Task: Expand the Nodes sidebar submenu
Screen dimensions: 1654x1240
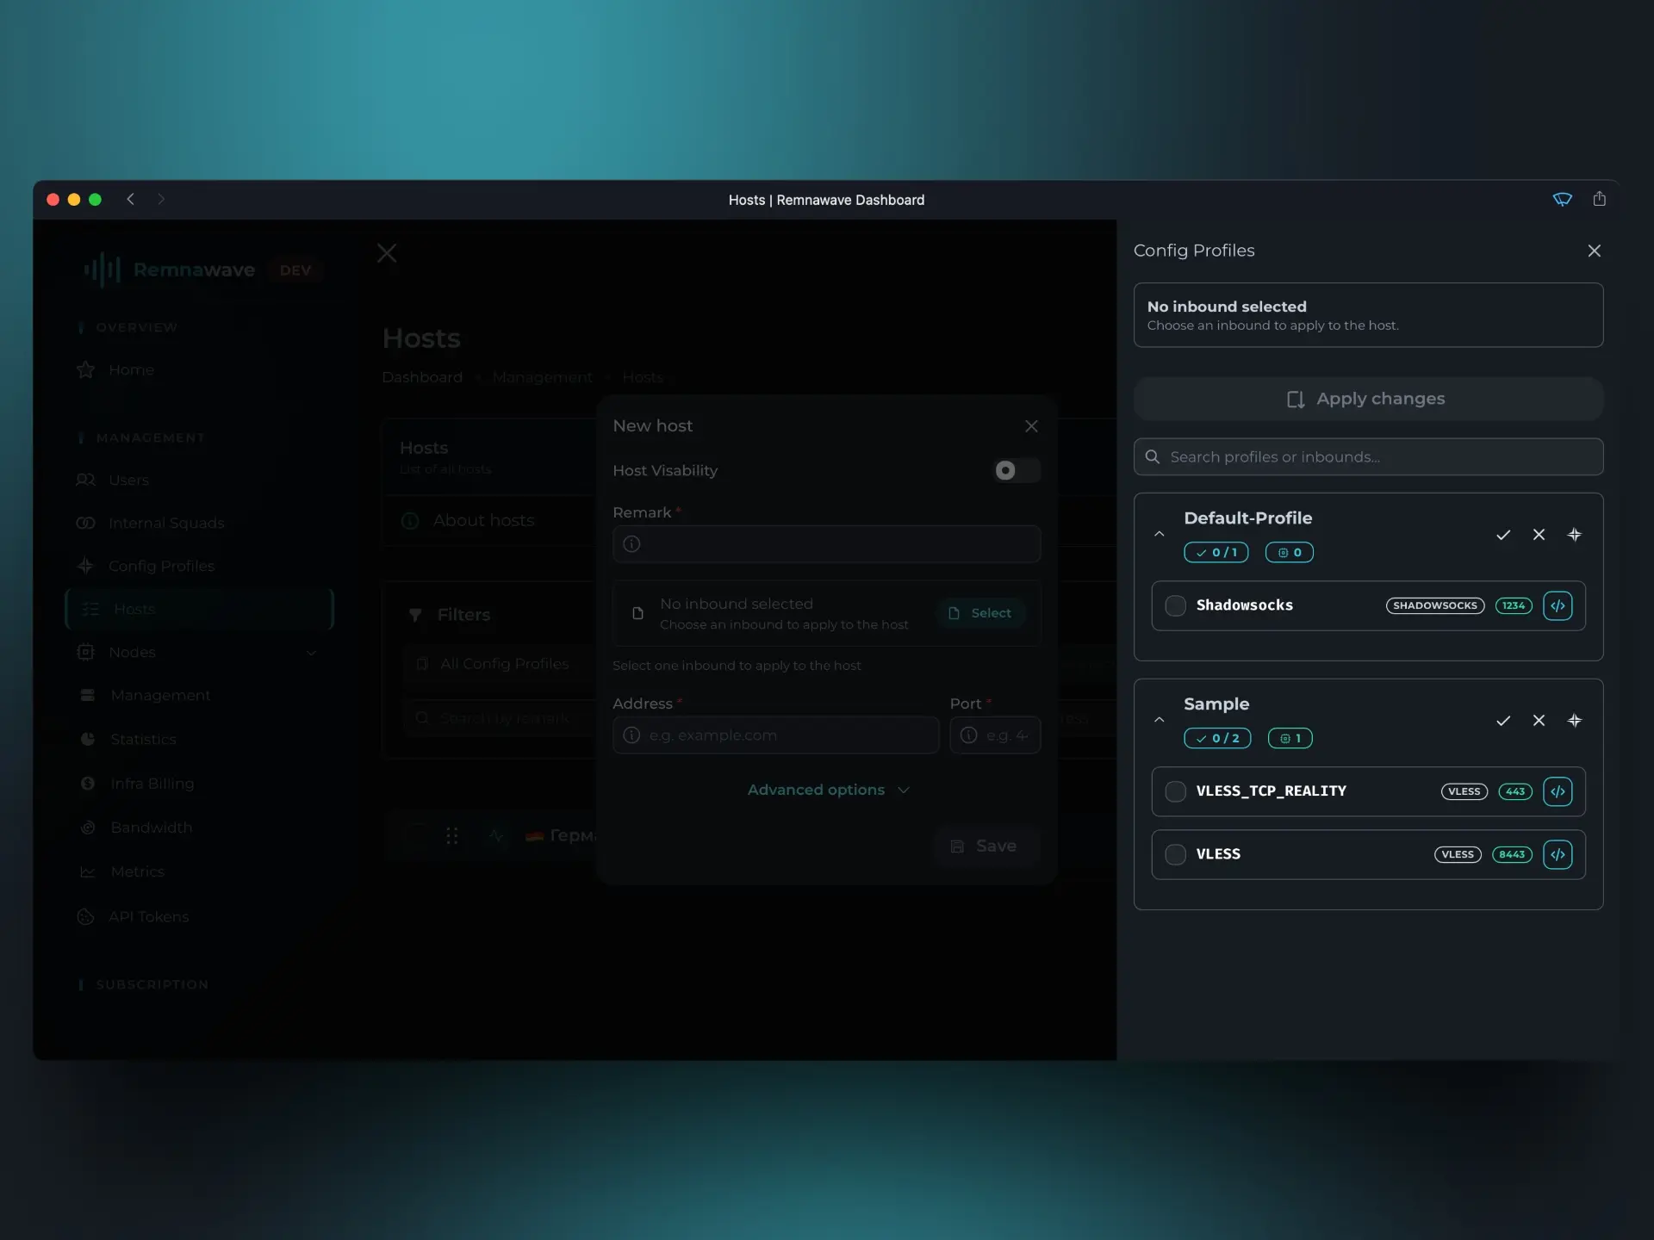Action: (x=311, y=653)
